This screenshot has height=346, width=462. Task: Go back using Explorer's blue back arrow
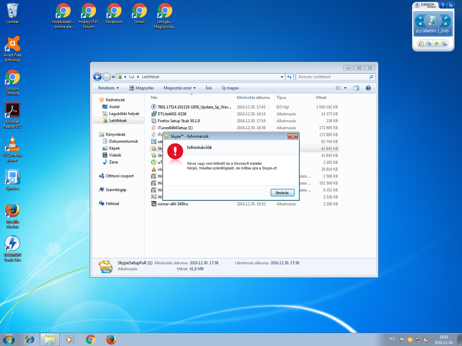(x=97, y=77)
